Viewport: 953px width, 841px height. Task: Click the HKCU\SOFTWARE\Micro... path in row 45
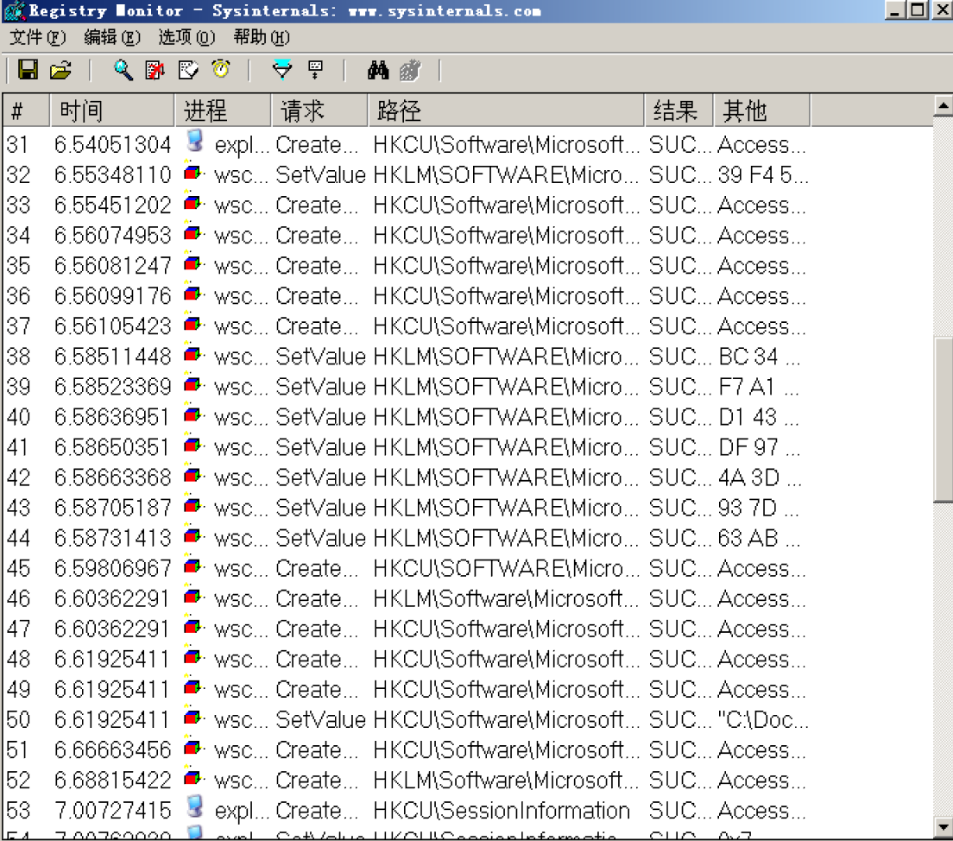[506, 568]
